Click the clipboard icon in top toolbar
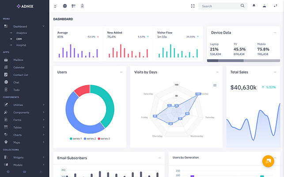This screenshot has width=284, height=177. [x=82, y=6]
